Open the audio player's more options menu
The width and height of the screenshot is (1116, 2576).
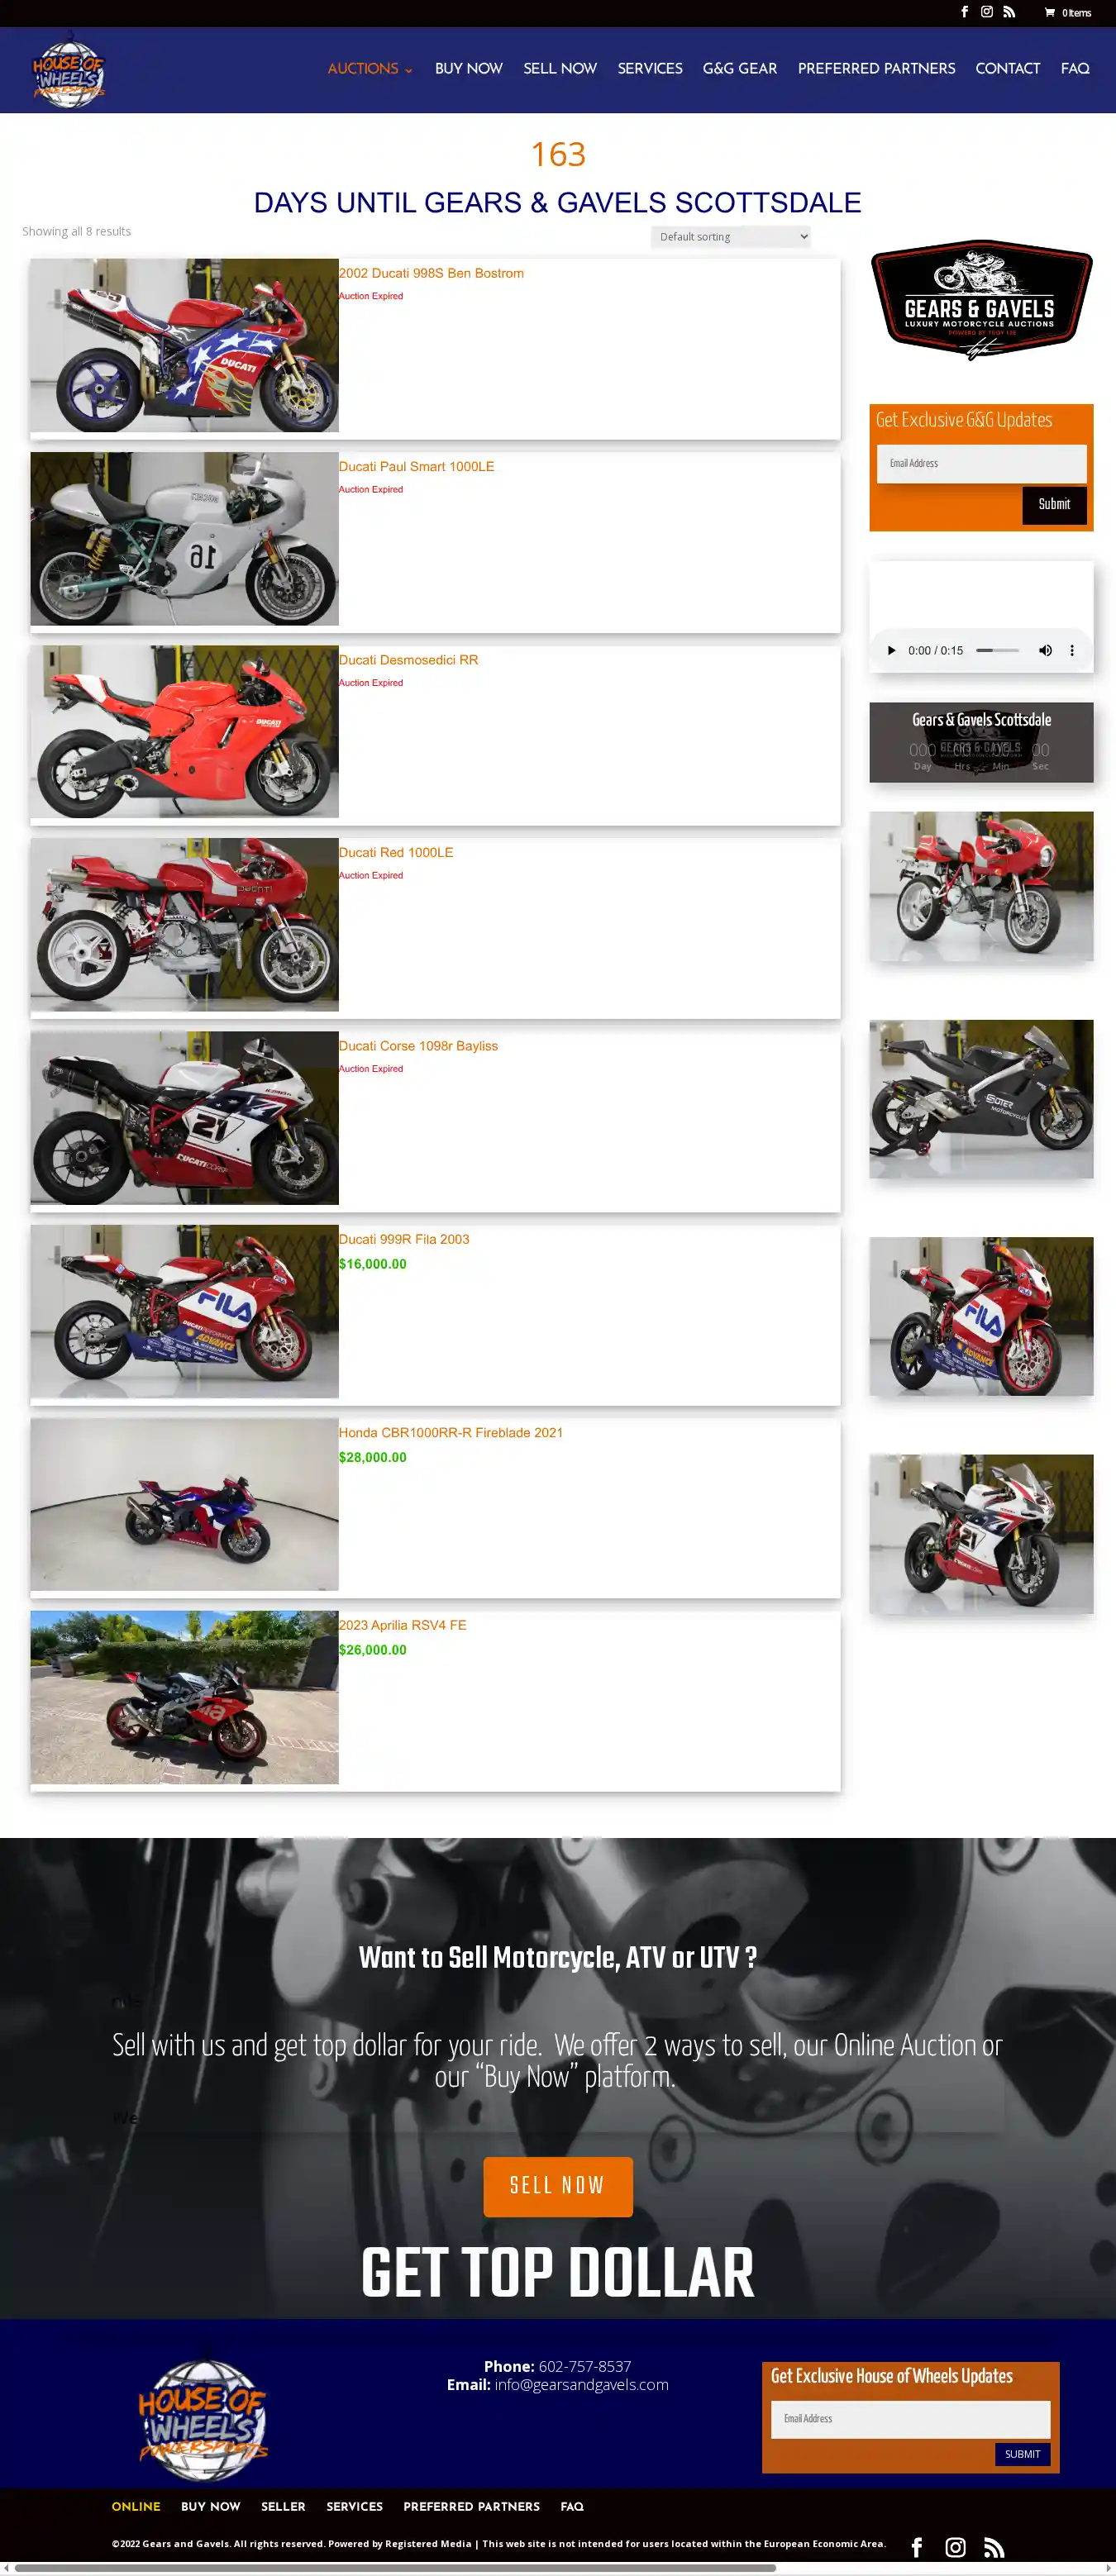coord(1072,650)
